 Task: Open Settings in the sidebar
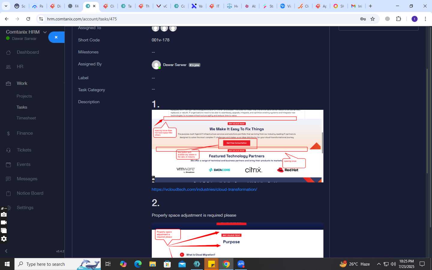coord(25,208)
